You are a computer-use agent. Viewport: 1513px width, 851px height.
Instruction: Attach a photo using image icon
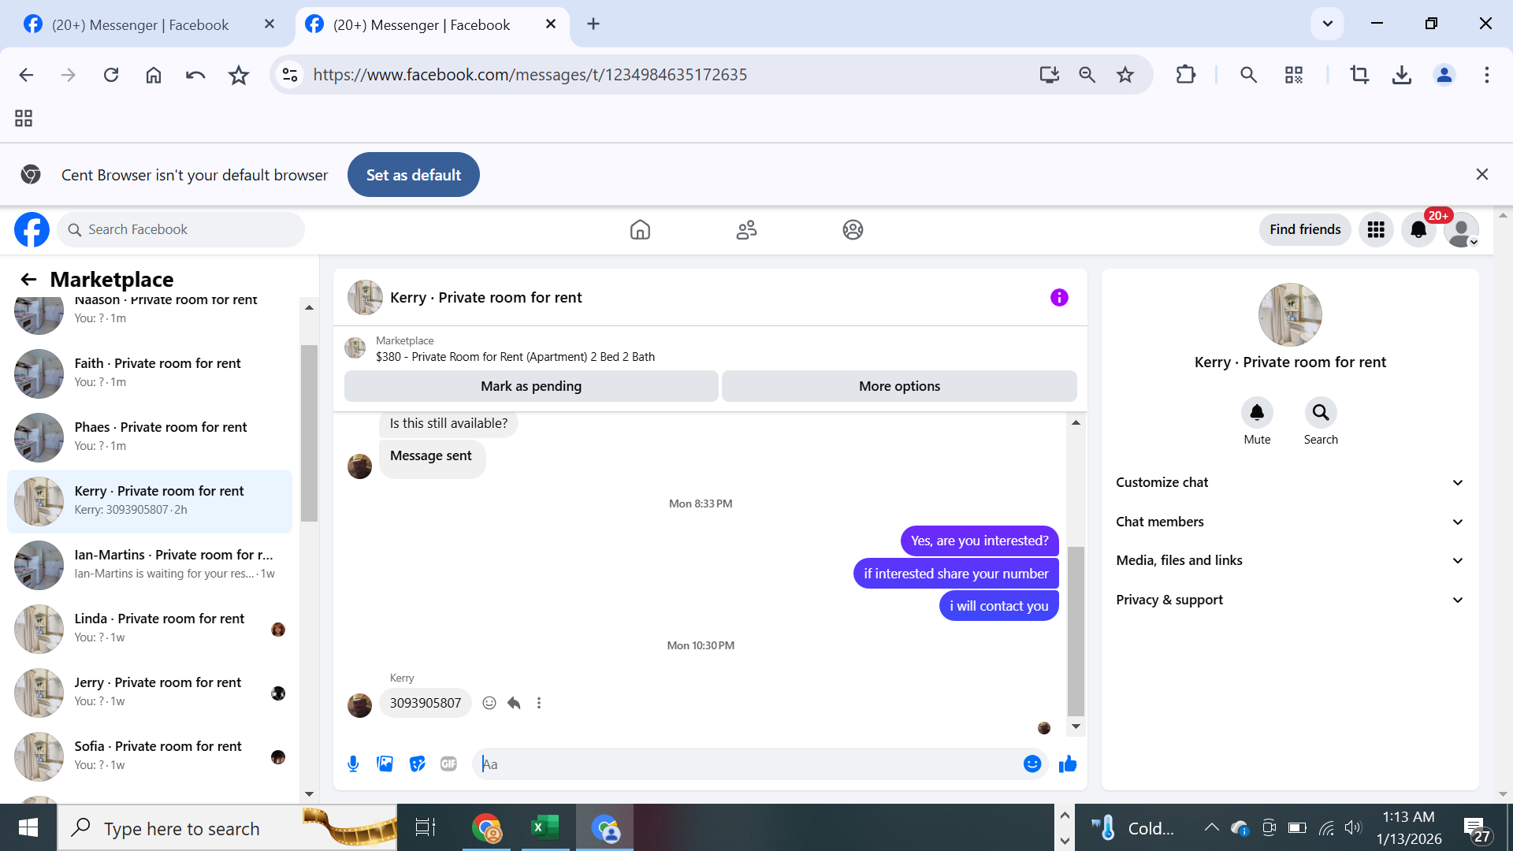click(385, 764)
